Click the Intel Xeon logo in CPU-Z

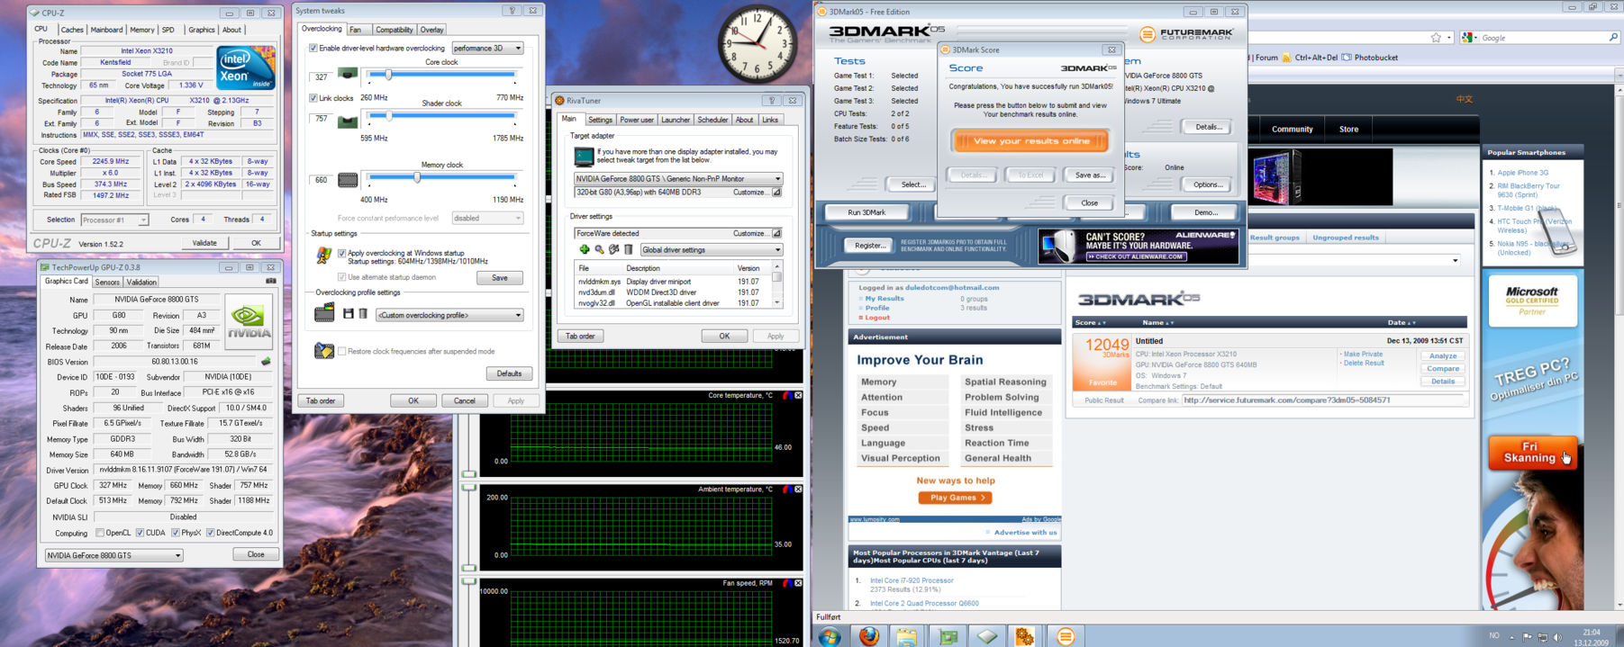click(245, 68)
